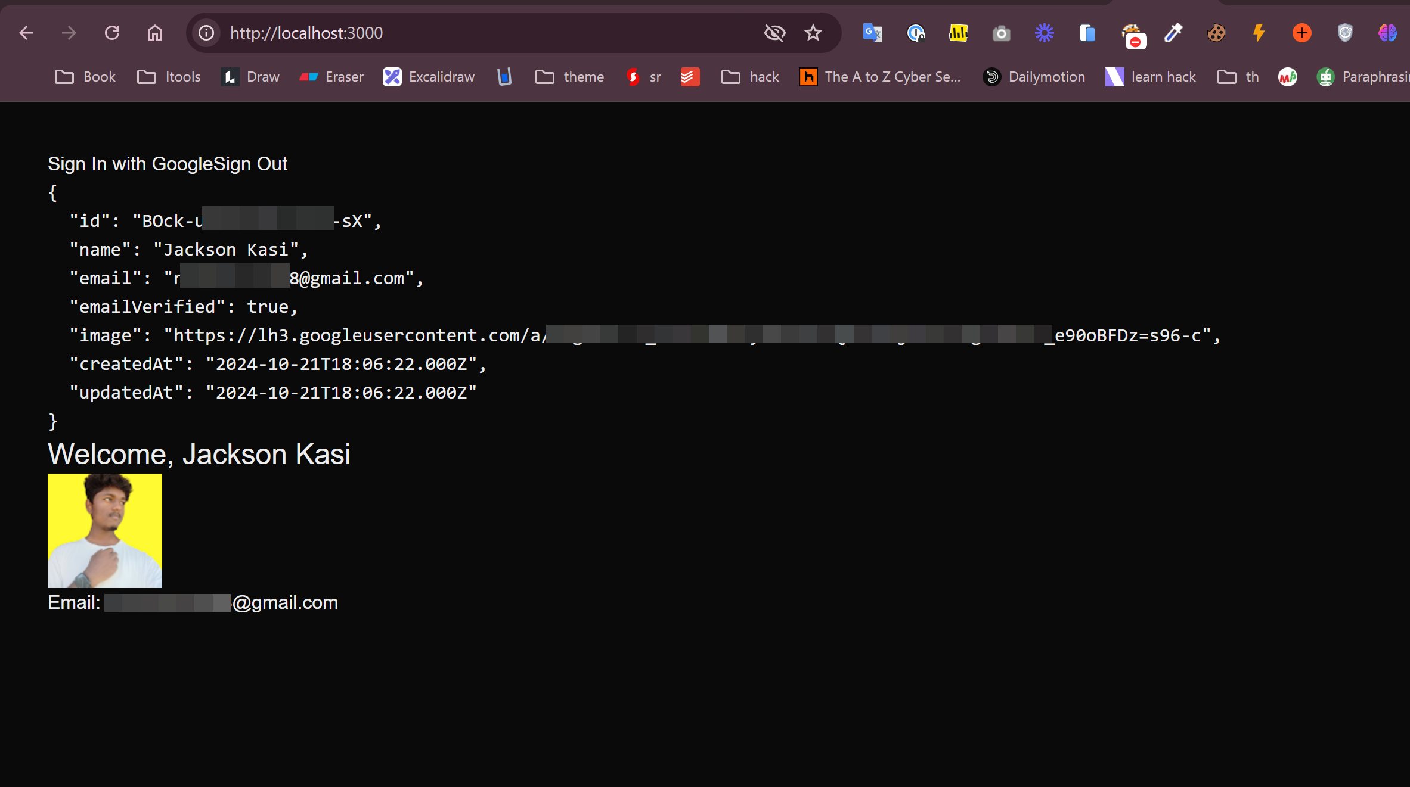The width and height of the screenshot is (1410, 787).
Task: Click the localhost:3000 address bar
Action: 477,33
